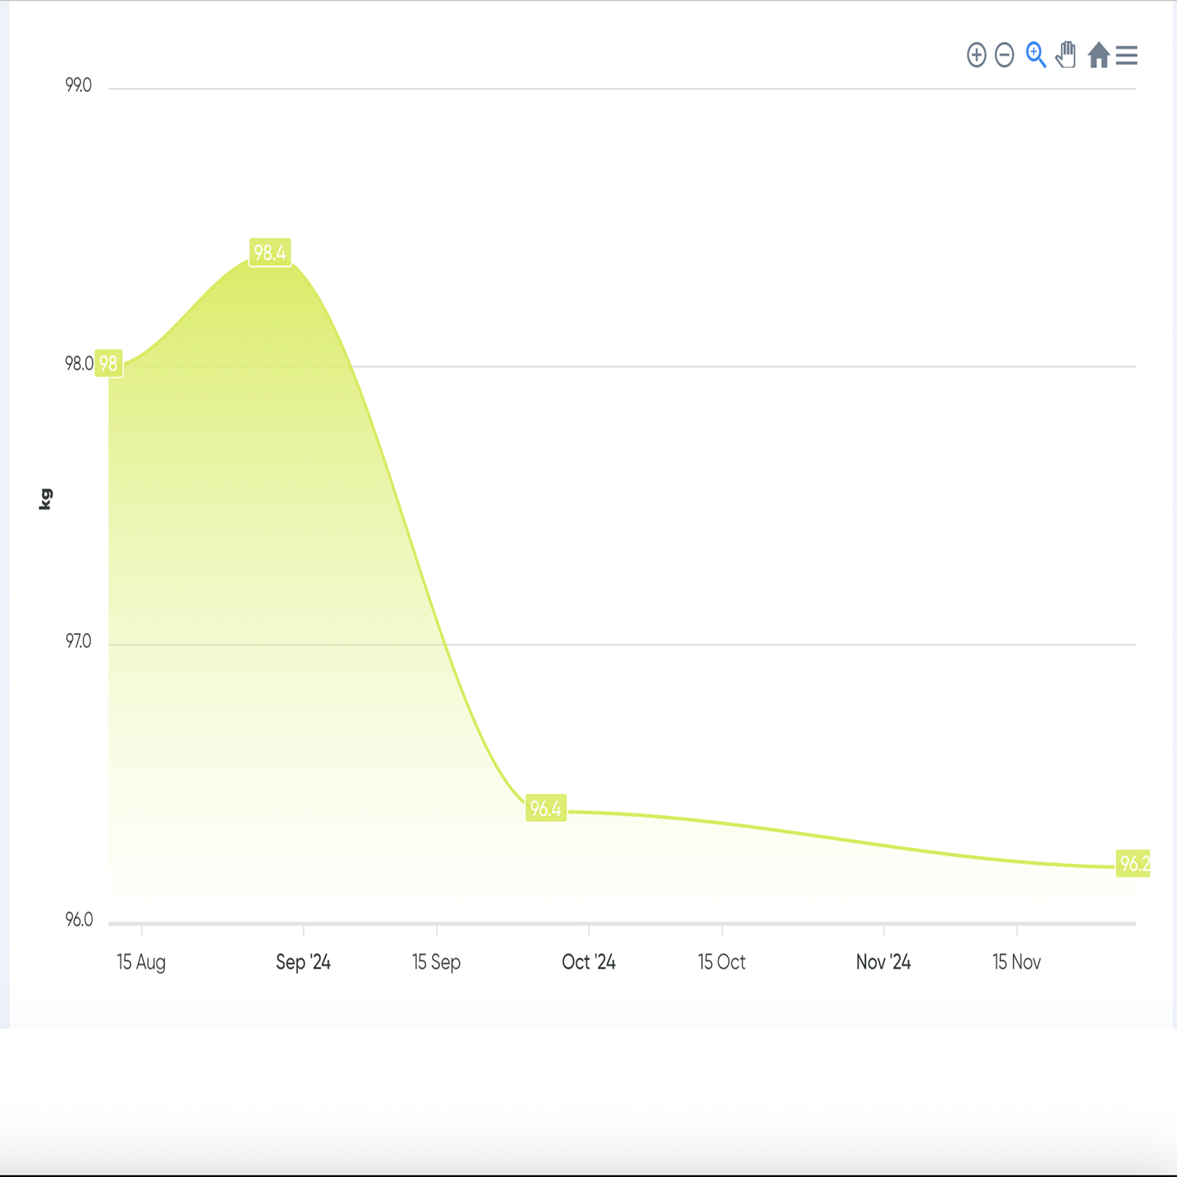1177x1177 pixels.
Task: Click the 98 starting data label
Action: (x=109, y=363)
